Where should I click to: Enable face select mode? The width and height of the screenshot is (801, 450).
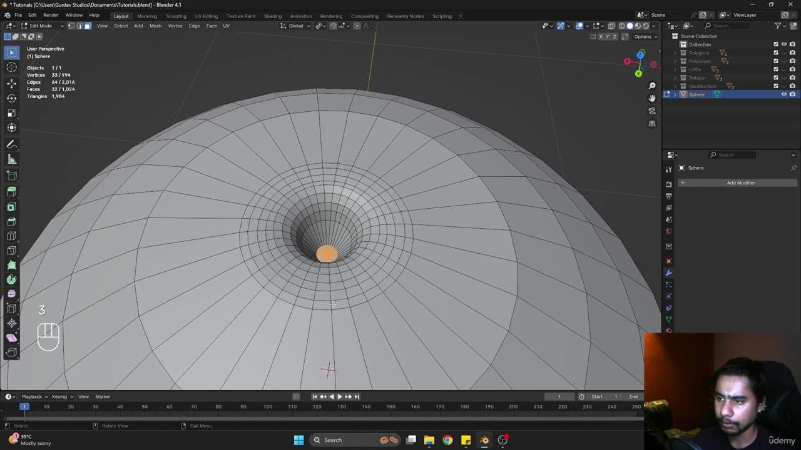(x=88, y=26)
